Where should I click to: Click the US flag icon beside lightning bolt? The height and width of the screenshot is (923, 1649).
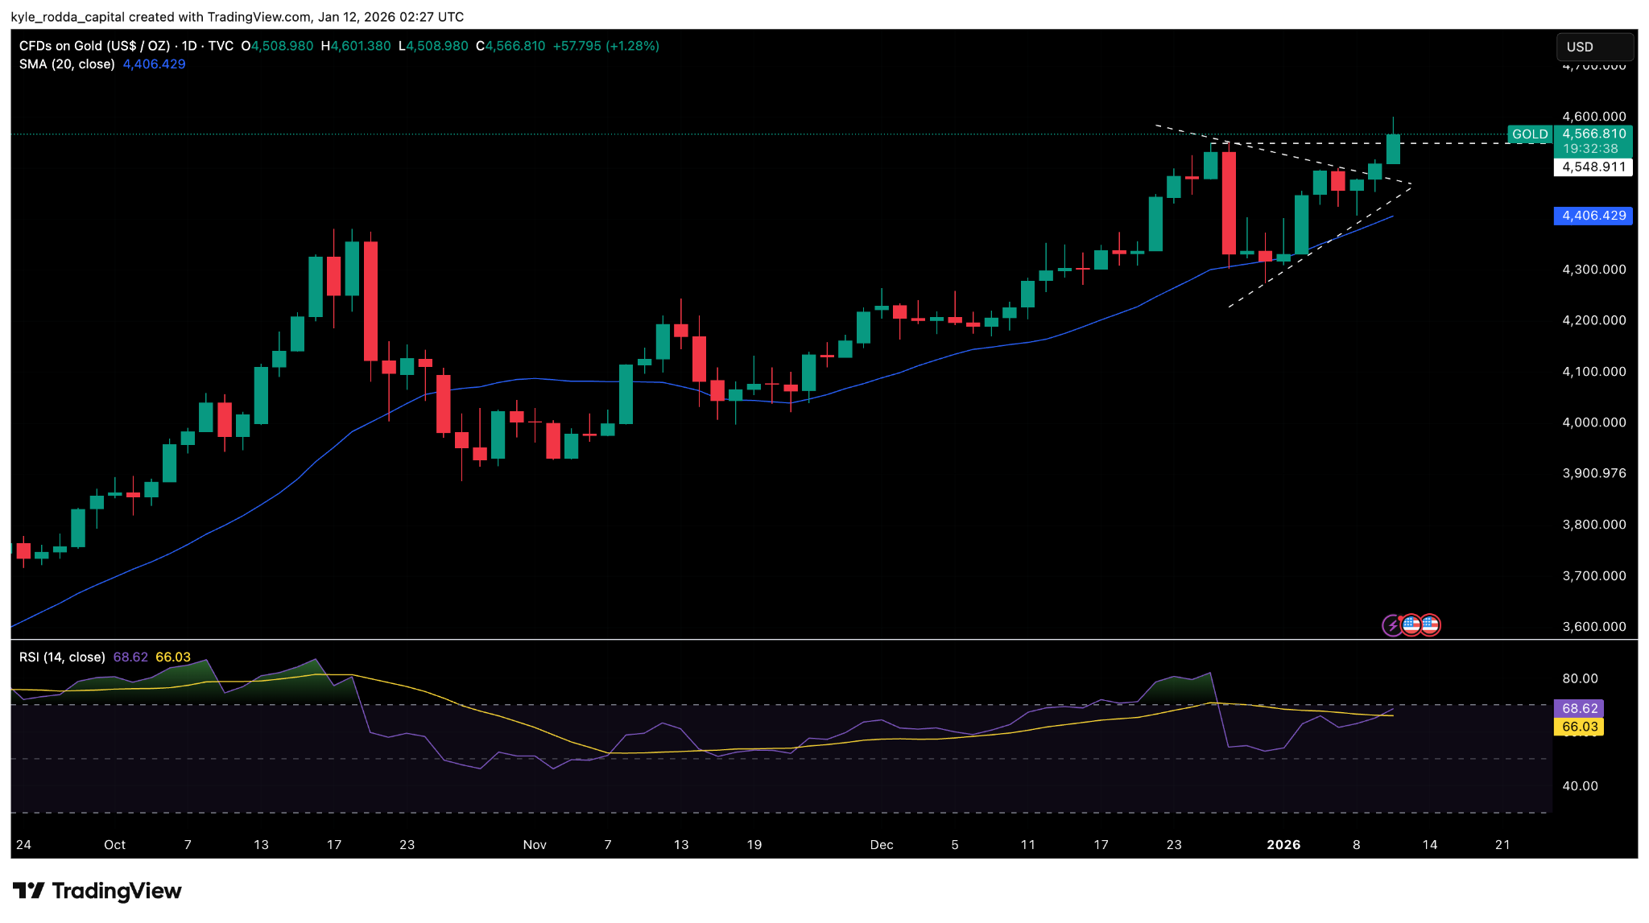tap(1411, 624)
